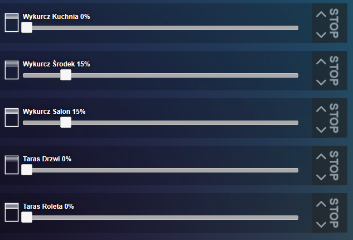The image size is (353, 240).
Task: Stop the Wykurcz Kuchnia blind
Action: (334, 23)
